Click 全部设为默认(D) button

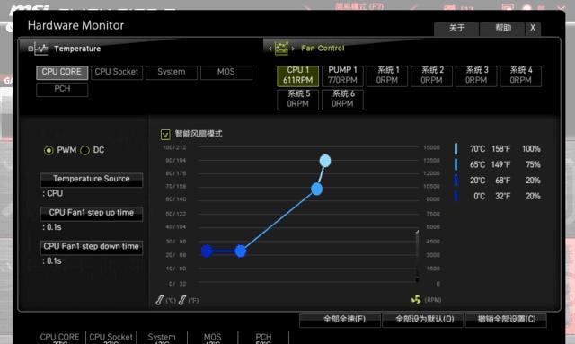[423, 320]
